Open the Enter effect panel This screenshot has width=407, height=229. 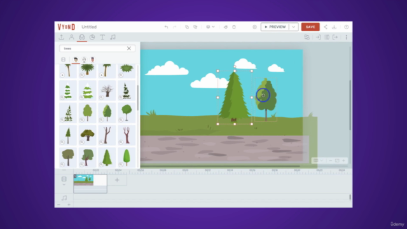318,37
